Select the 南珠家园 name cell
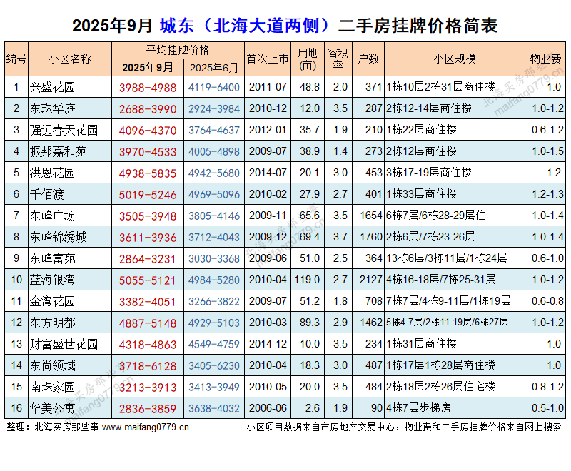The width and height of the screenshot is (571, 471). pyautogui.click(x=70, y=387)
